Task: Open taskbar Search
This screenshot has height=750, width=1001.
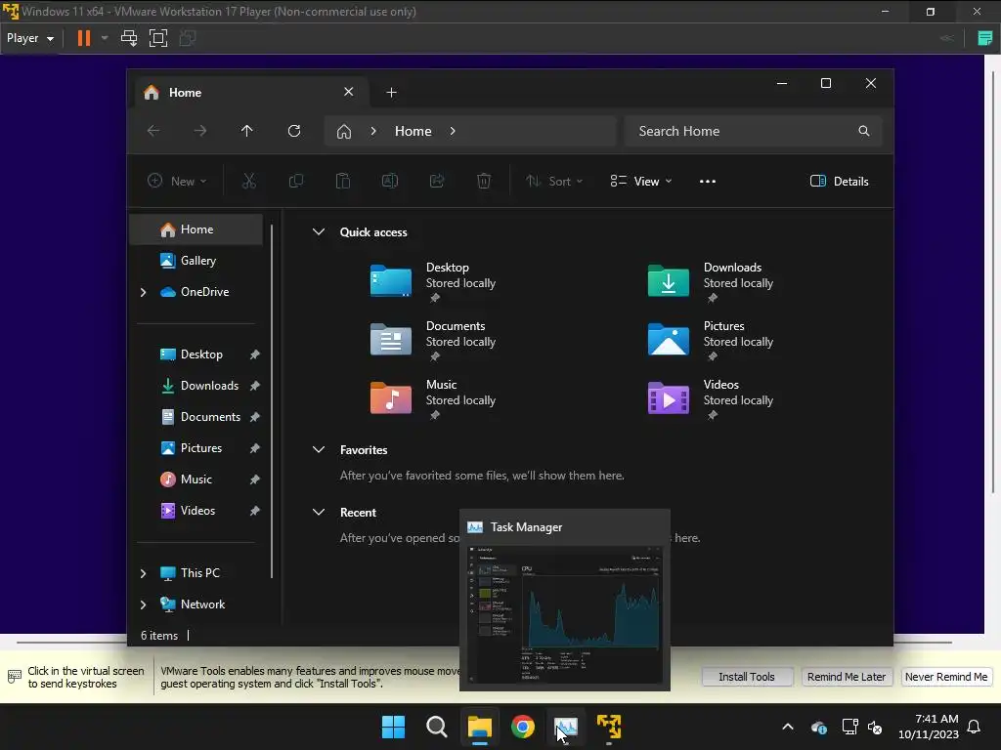Action: click(x=437, y=727)
